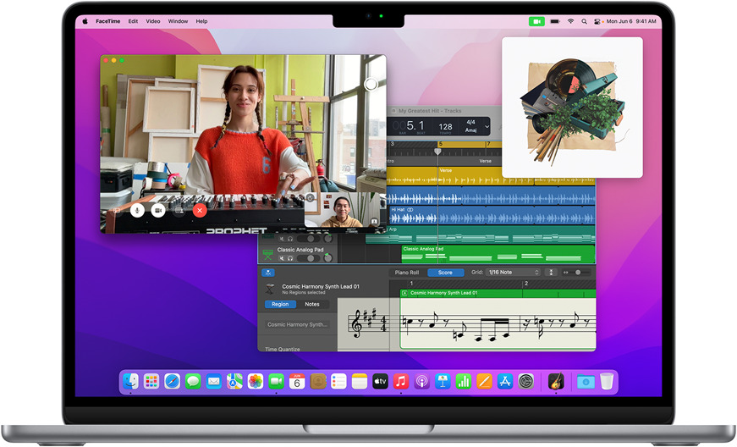The height and width of the screenshot is (447, 737).
Task: Mute microphone in the FaceTime call
Action: (x=137, y=211)
